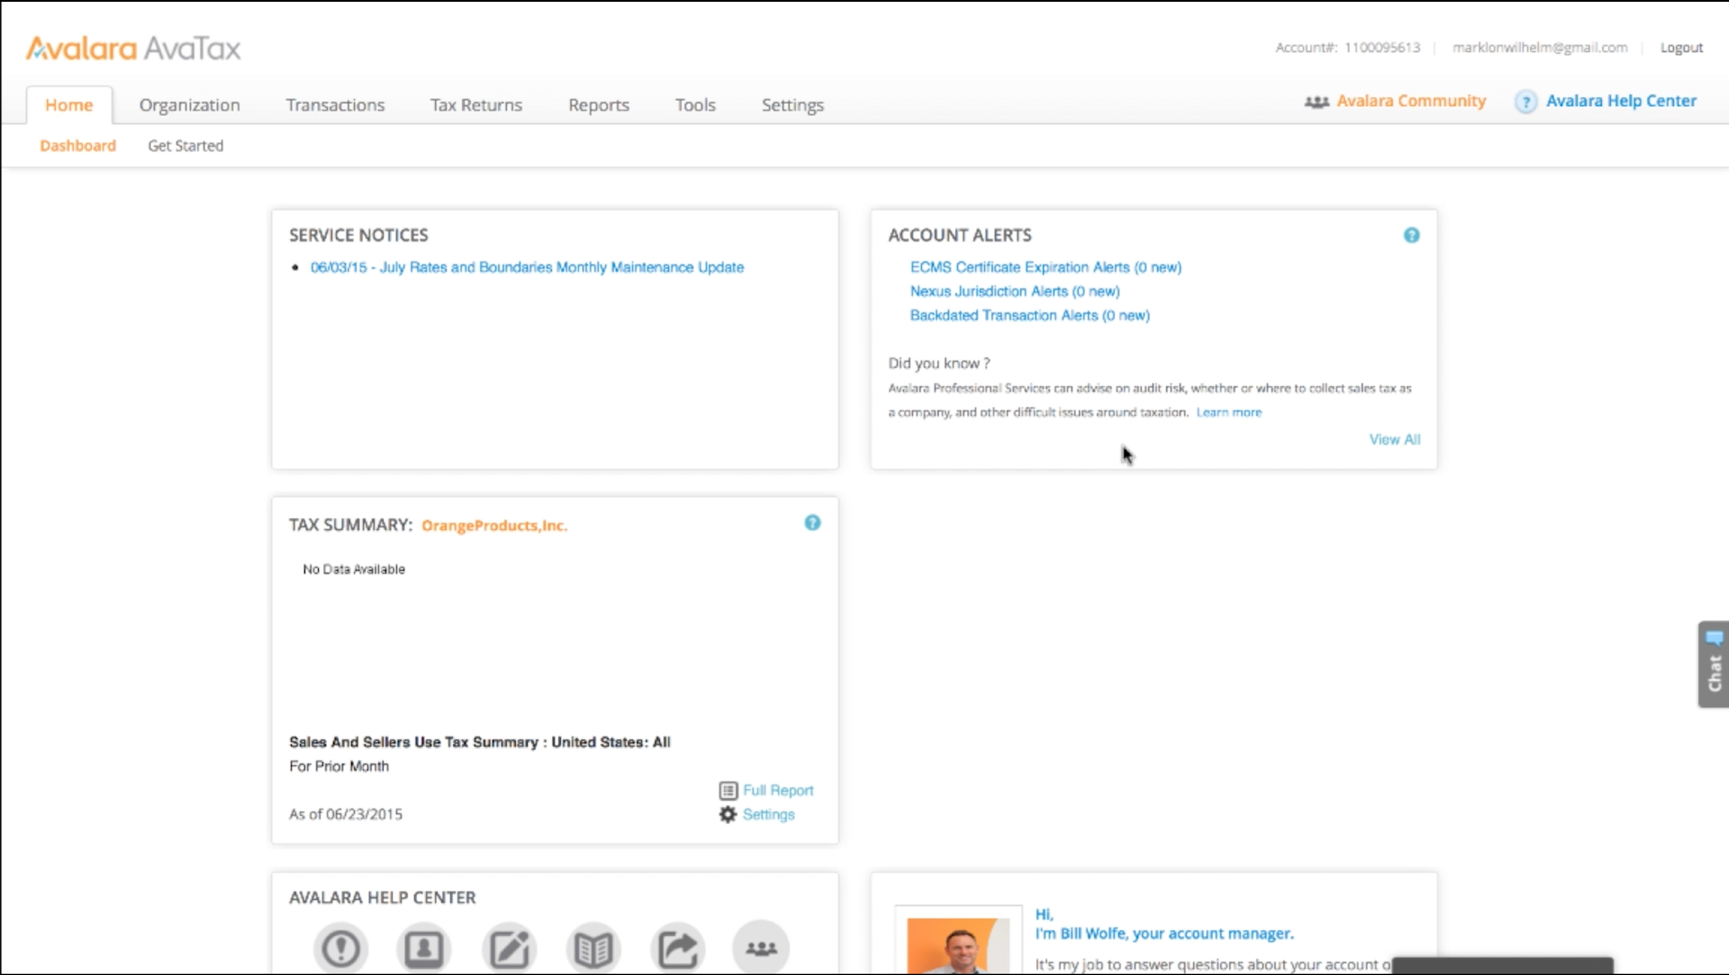The image size is (1729, 975).
Task: Click the Help Center question mark icon
Action: pos(1525,102)
